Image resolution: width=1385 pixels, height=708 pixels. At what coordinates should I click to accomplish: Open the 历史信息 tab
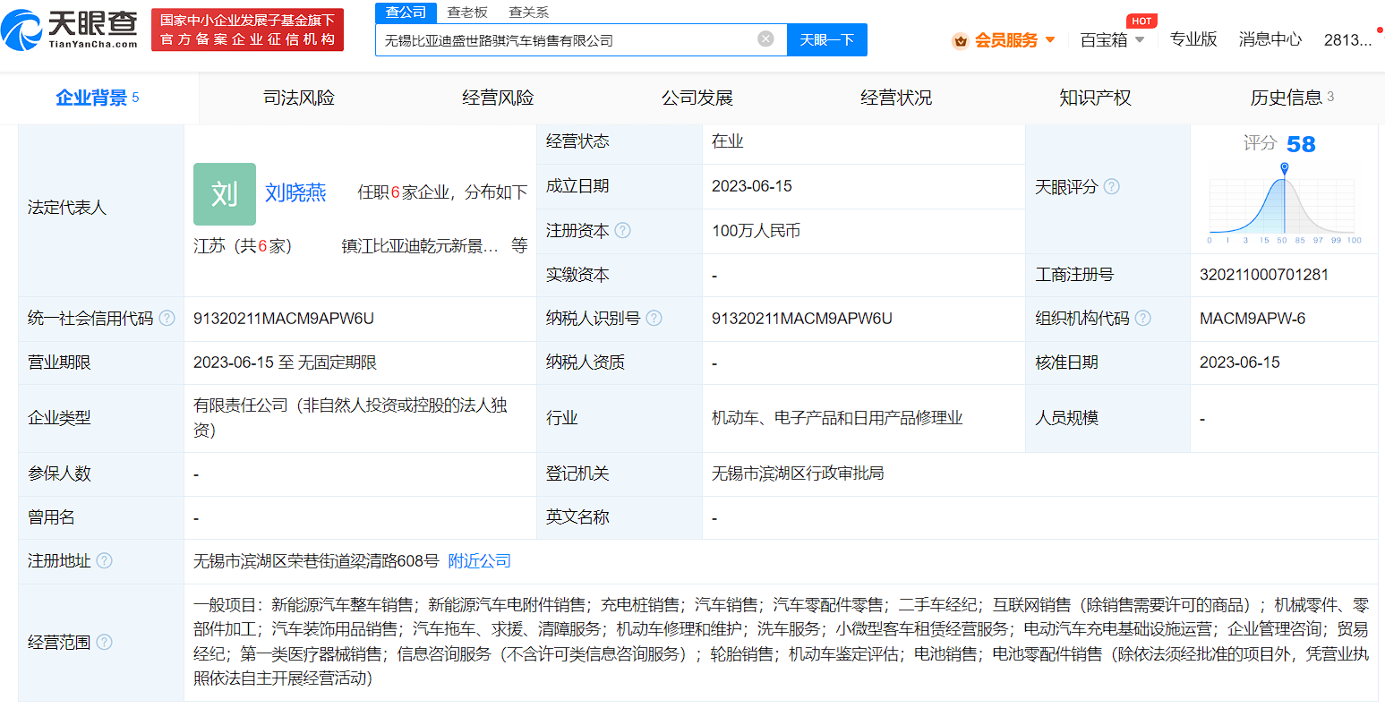(1291, 98)
